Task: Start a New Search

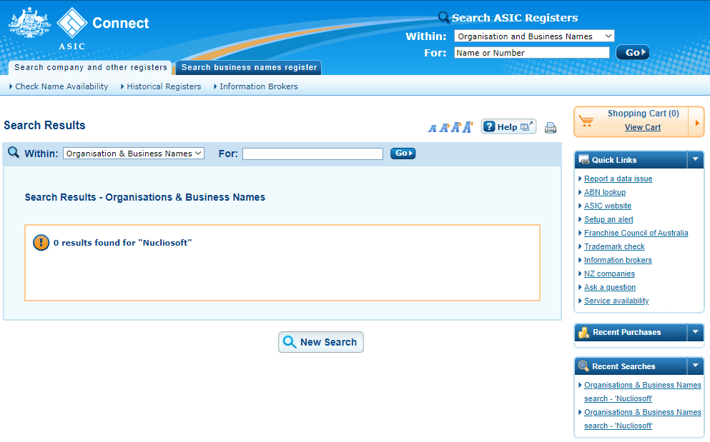Action: point(321,342)
